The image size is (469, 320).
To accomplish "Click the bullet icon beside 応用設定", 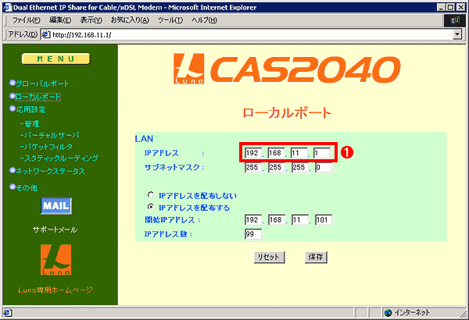I will coord(12,108).
